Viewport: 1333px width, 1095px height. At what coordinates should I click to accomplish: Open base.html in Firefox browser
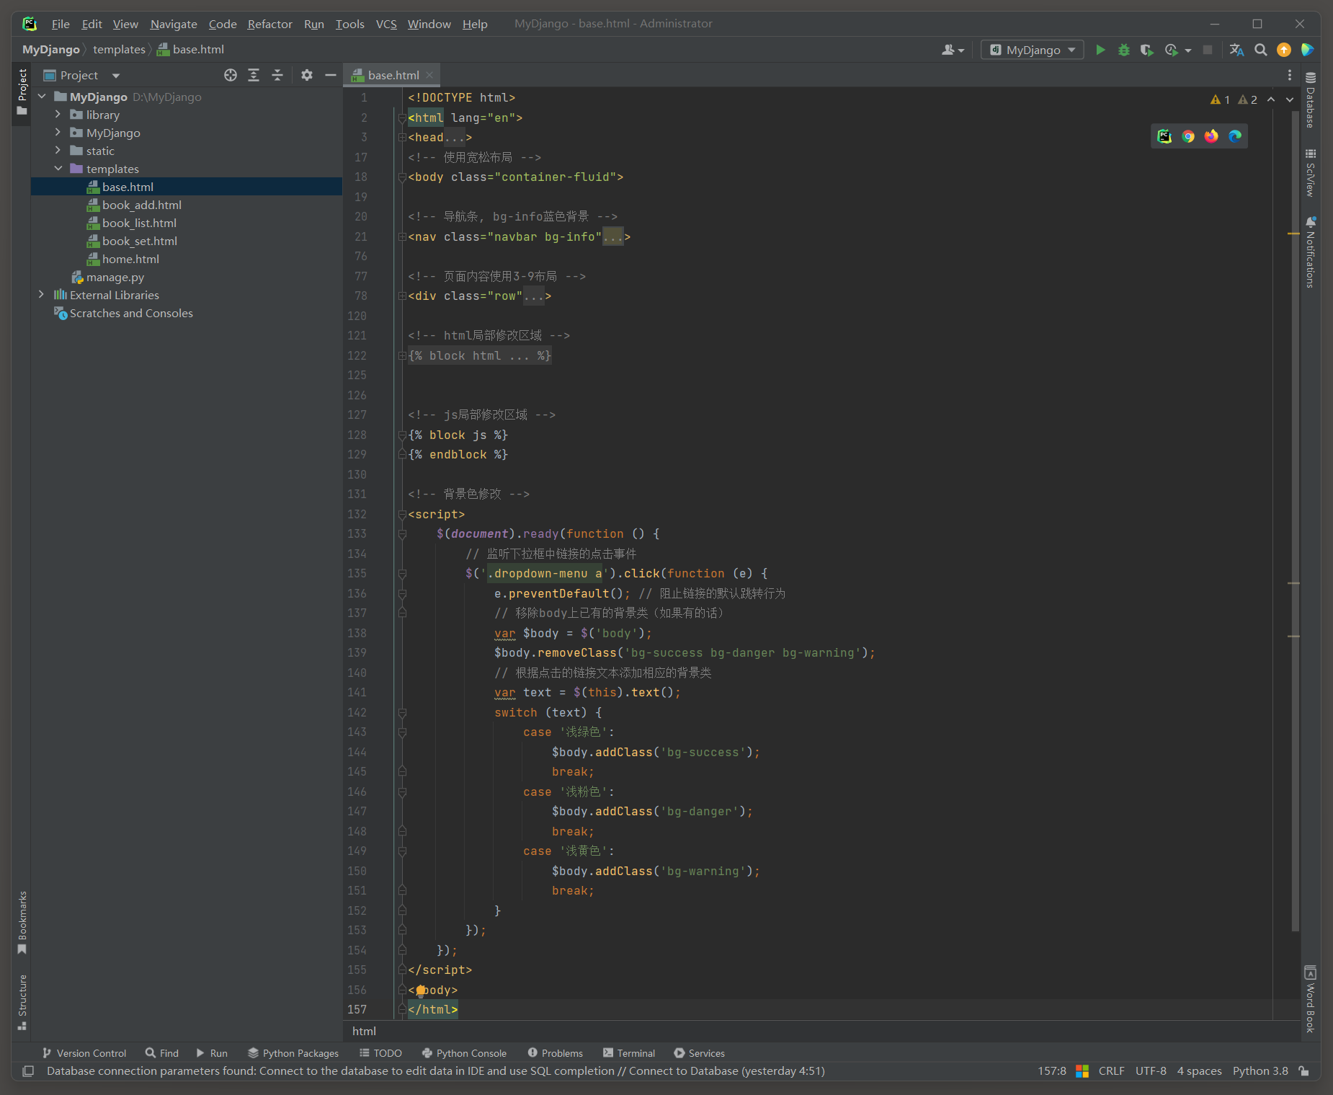pyautogui.click(x=1211, y=136)
